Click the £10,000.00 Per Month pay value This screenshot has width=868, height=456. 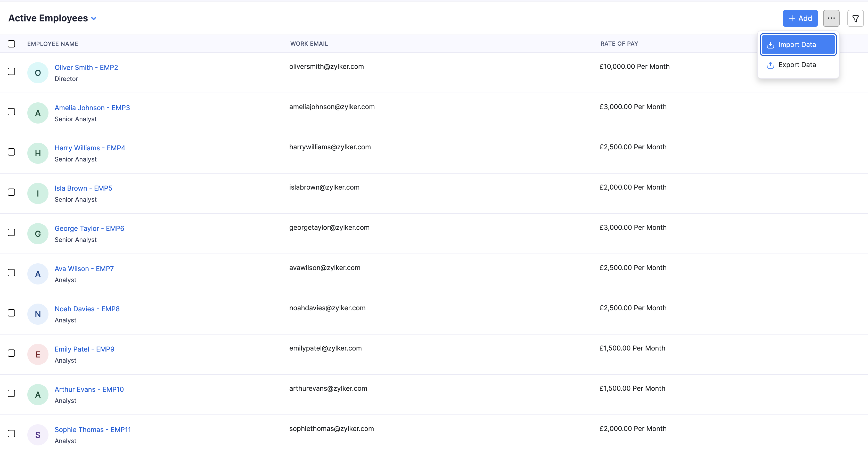pos(634,66)
